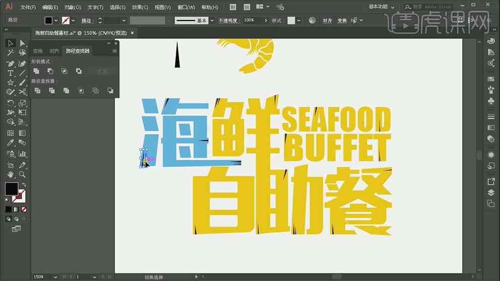This screenshot has width=500, height=281.
Task: Choose the Magic Wand tool
Action: (x=10, y=53)
